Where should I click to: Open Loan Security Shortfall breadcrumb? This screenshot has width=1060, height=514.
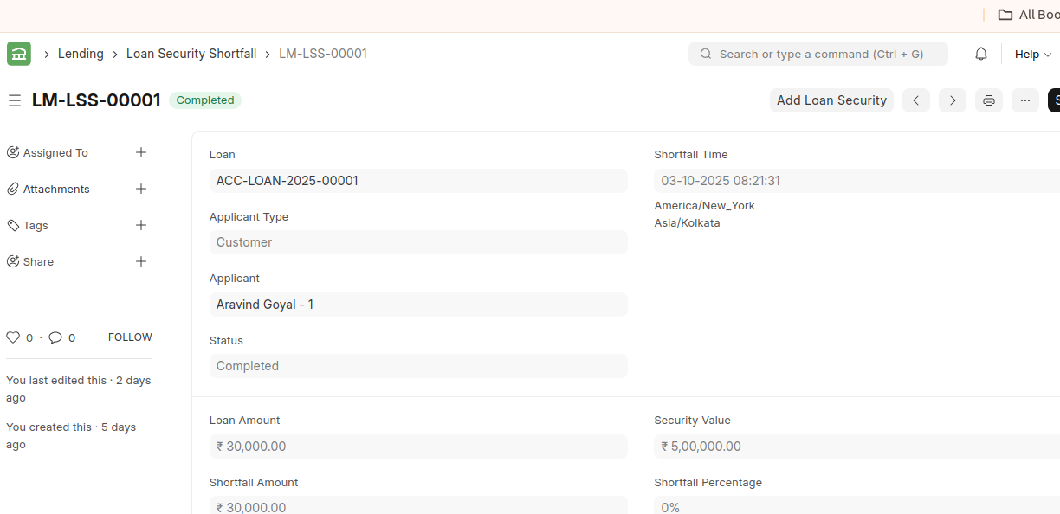191,54
